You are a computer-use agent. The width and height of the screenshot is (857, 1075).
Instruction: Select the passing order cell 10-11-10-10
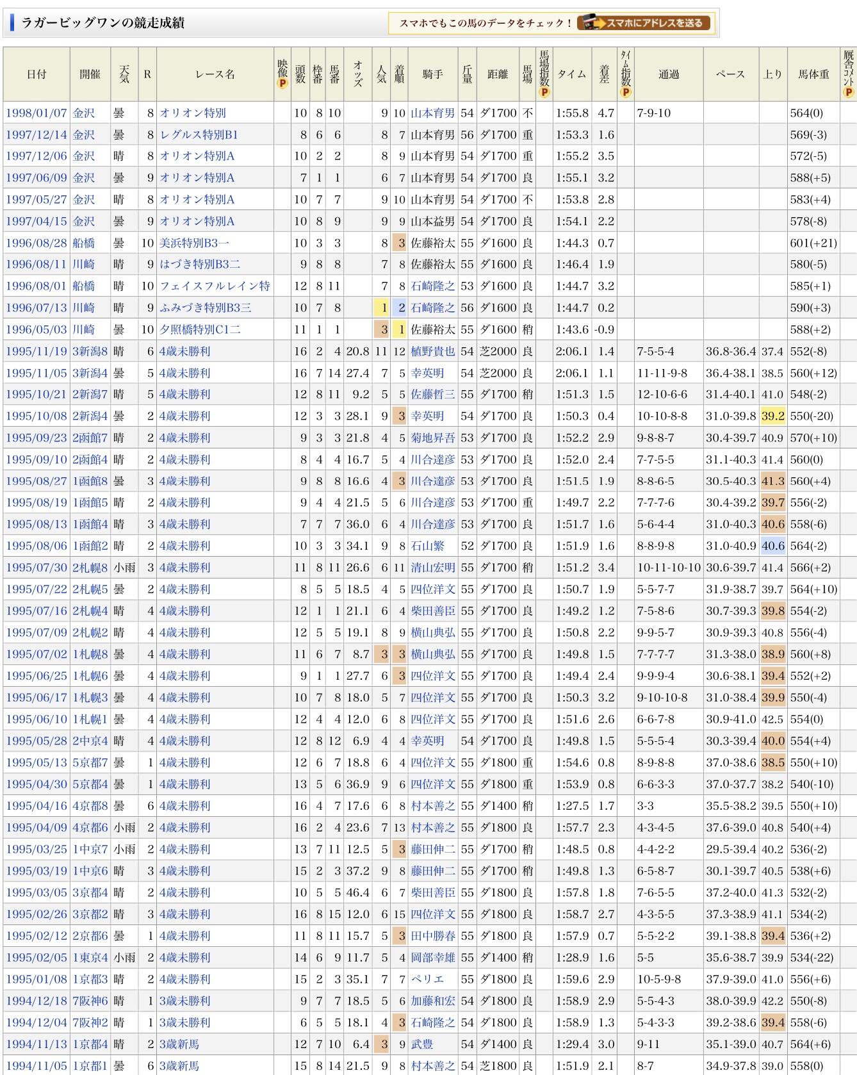pos(669,568)
